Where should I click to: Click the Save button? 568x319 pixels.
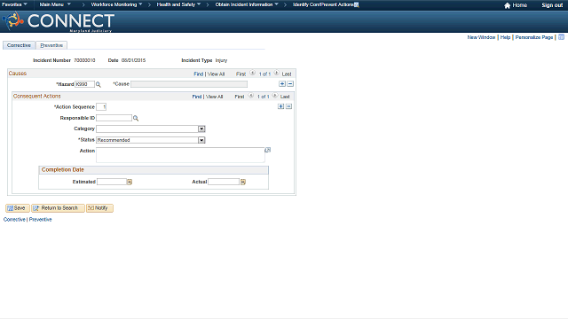[x=18, y=208]
